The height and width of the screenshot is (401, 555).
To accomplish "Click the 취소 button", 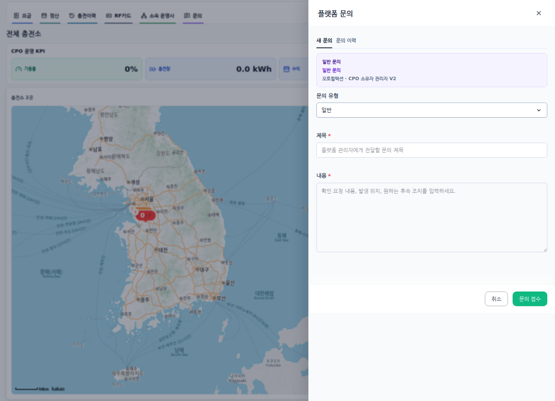I will (496, 299).
